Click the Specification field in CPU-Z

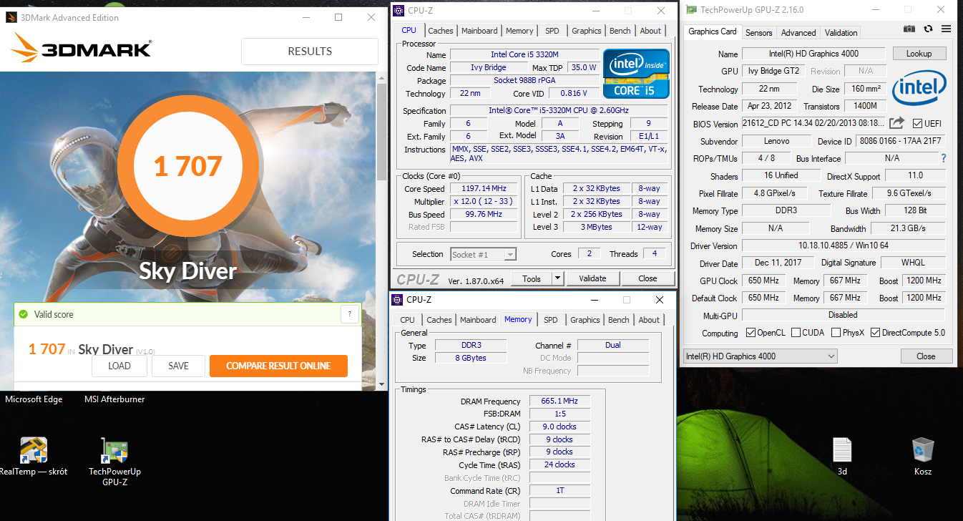(x=559, y=110)
